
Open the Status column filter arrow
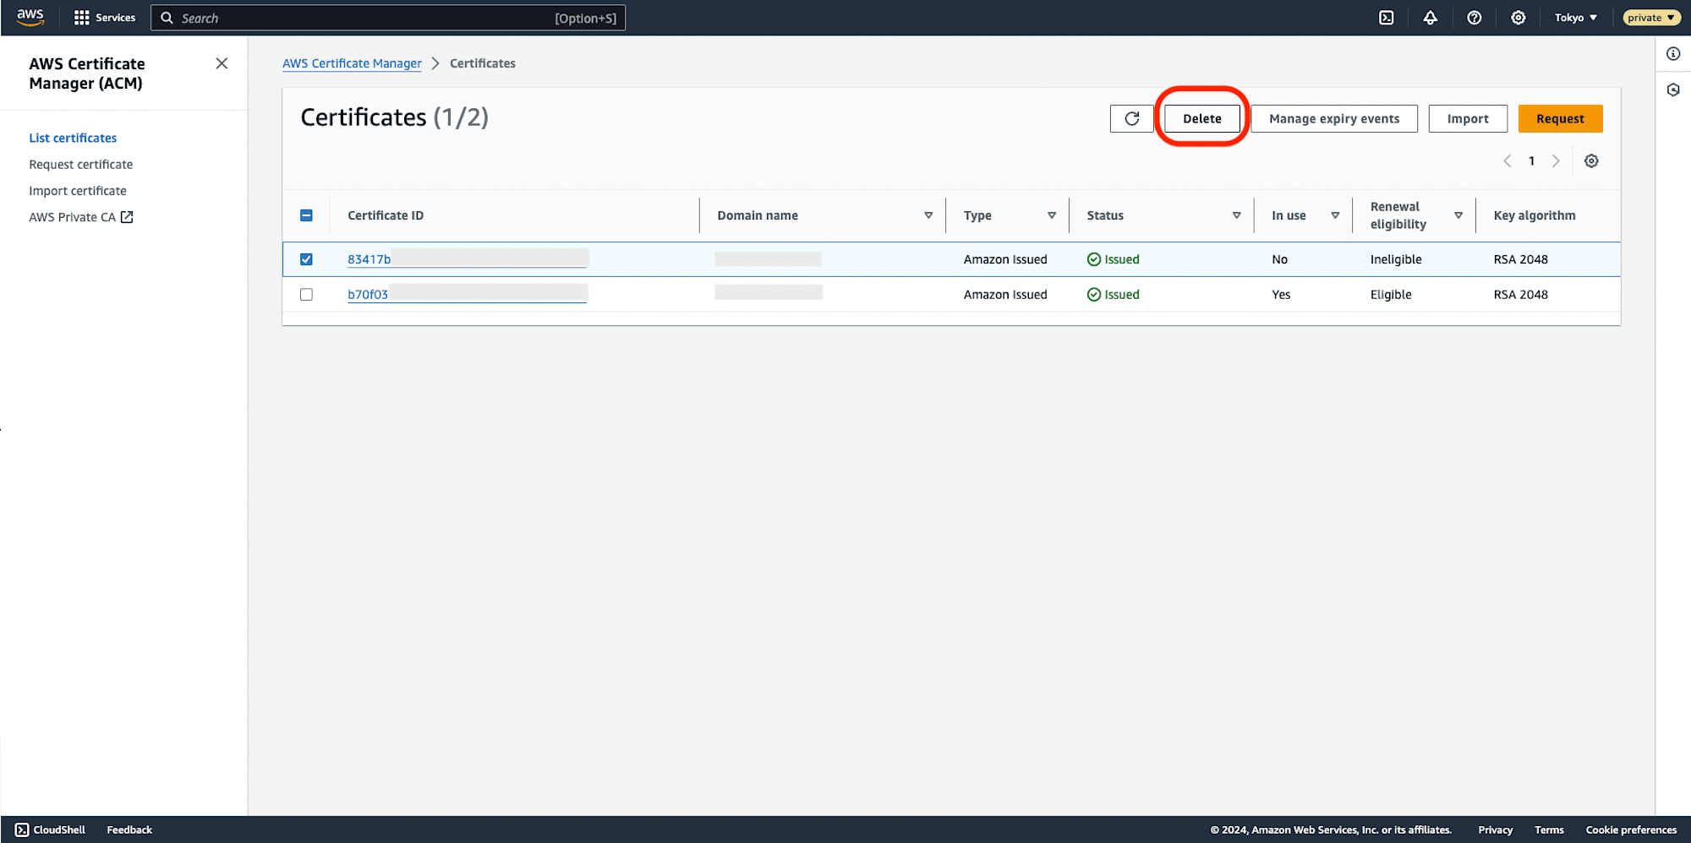(1236, 215)
